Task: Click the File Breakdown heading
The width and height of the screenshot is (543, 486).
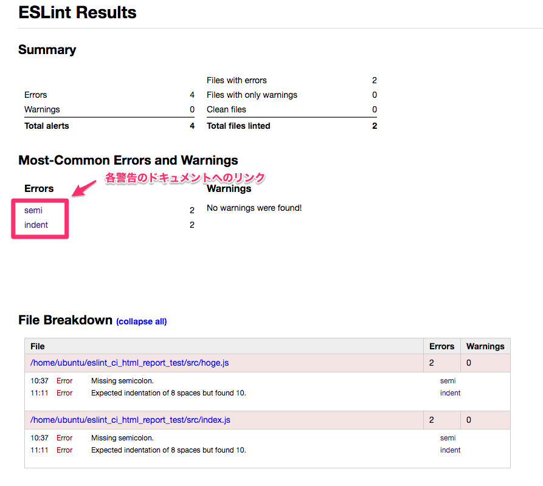Action: click(66, 320)
